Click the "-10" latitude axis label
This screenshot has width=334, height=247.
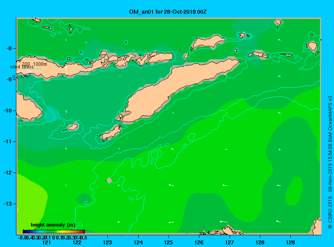pos(8,111)
